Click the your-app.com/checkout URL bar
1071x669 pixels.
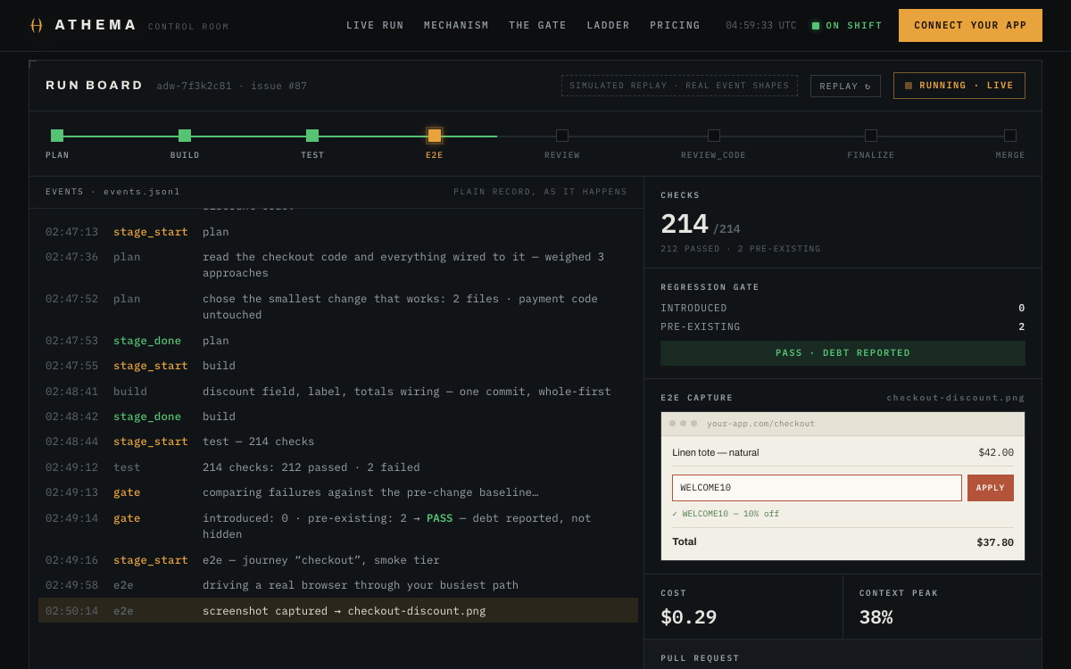pos(760,424)
